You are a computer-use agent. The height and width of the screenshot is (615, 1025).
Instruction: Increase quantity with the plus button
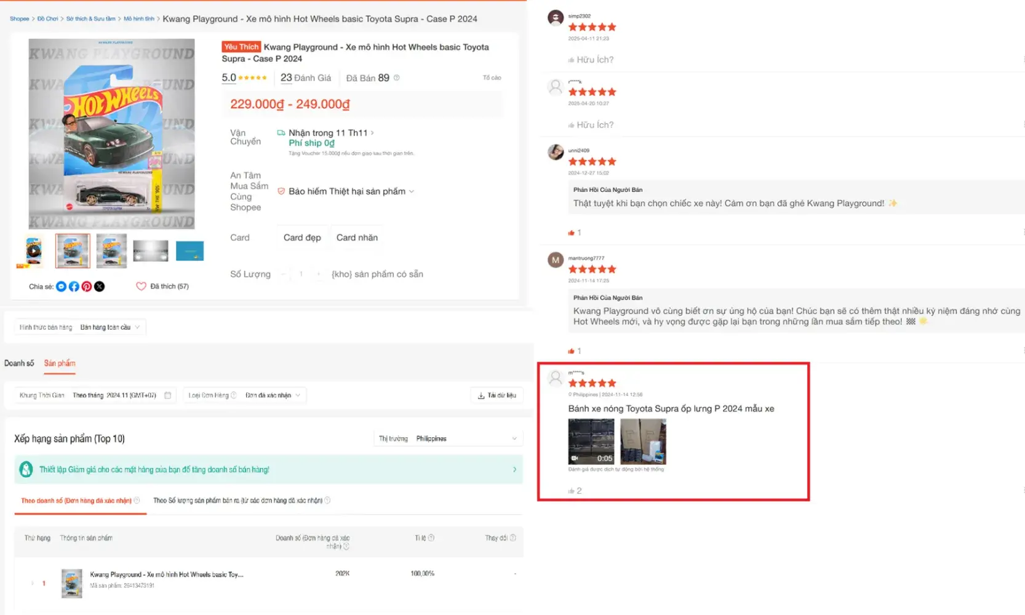point(319,274)
